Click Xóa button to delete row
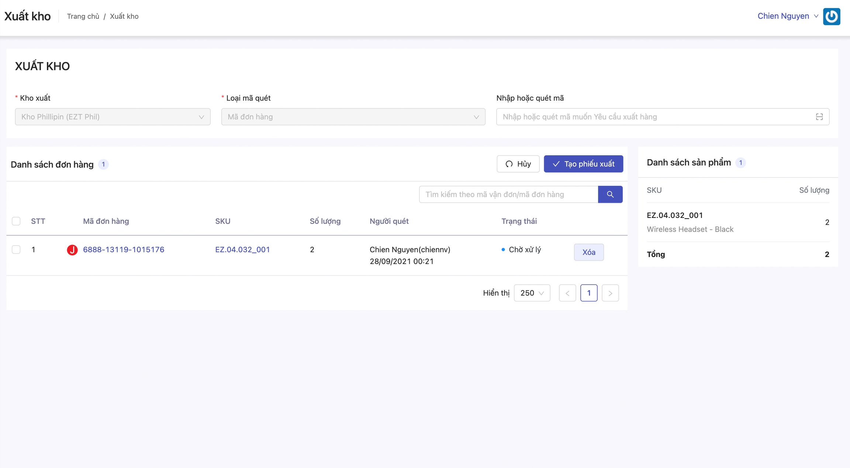850x468 pixels. 588,252
